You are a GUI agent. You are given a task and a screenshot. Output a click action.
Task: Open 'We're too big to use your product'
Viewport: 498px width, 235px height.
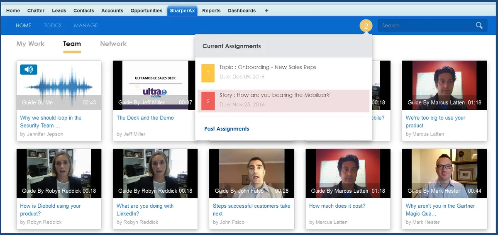click(x=435, y=122)
